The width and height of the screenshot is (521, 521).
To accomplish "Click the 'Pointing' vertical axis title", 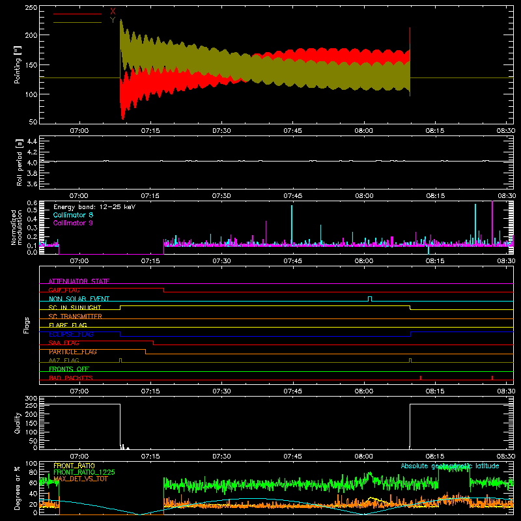I will pos(18,65).
